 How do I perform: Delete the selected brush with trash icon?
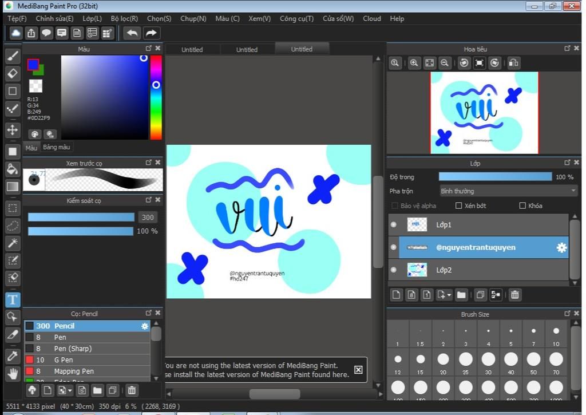point(132,391)
